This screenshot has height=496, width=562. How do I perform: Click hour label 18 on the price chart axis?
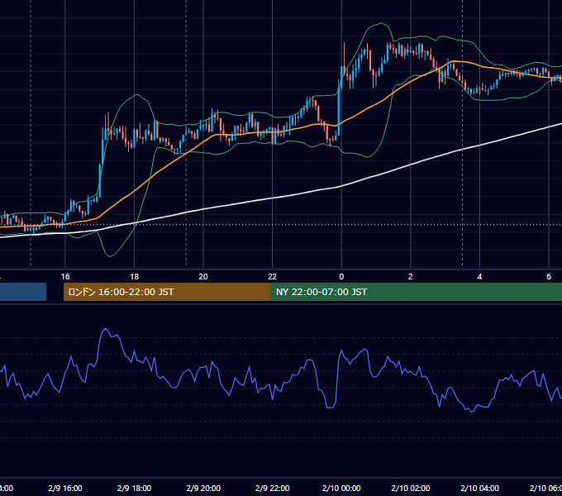(135, 277)
